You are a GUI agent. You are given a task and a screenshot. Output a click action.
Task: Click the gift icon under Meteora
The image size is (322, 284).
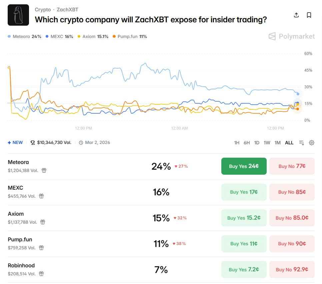44,170
